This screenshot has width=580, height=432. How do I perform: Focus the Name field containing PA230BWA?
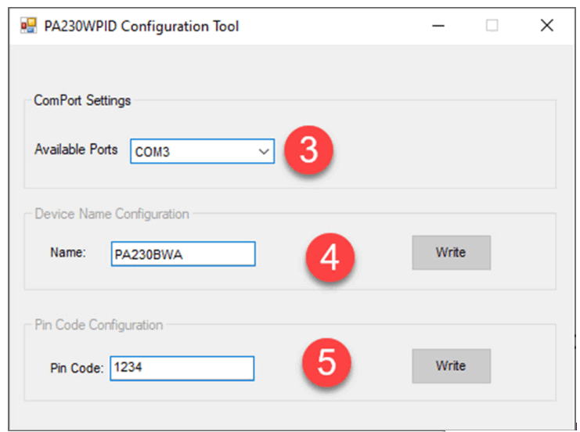coord(183,254)
